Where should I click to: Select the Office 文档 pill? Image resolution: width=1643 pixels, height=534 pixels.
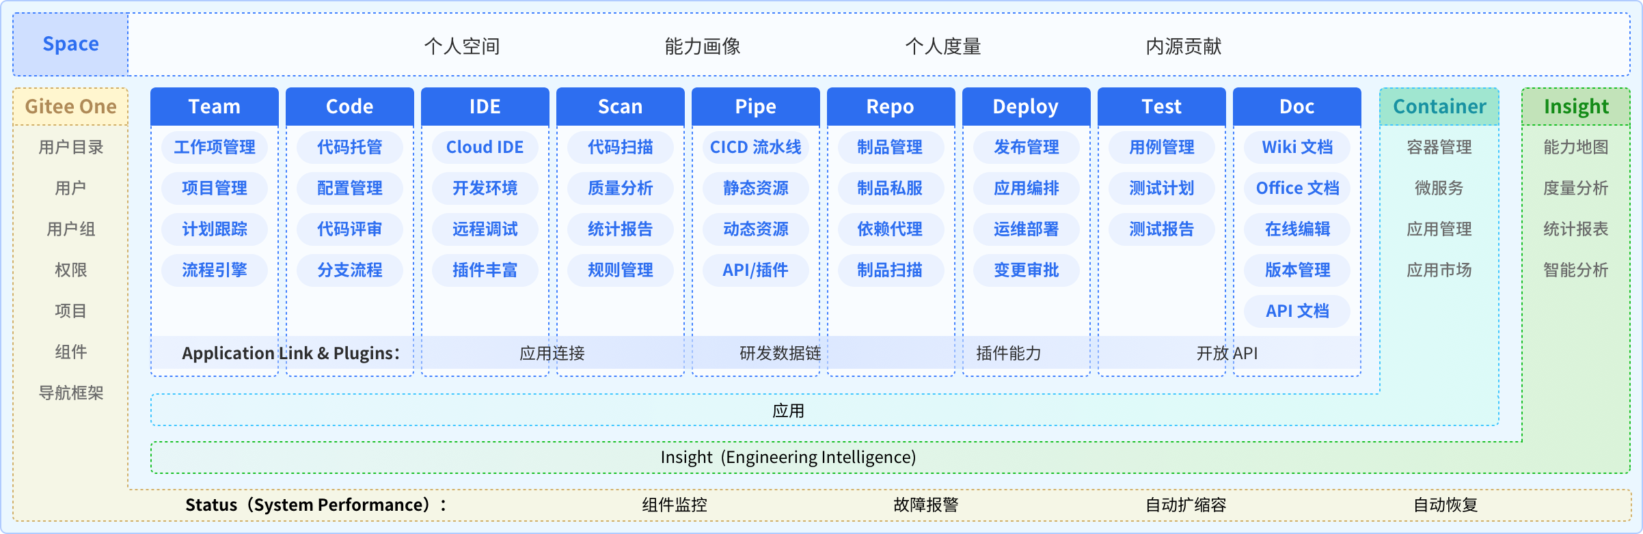pos(1297,188)
